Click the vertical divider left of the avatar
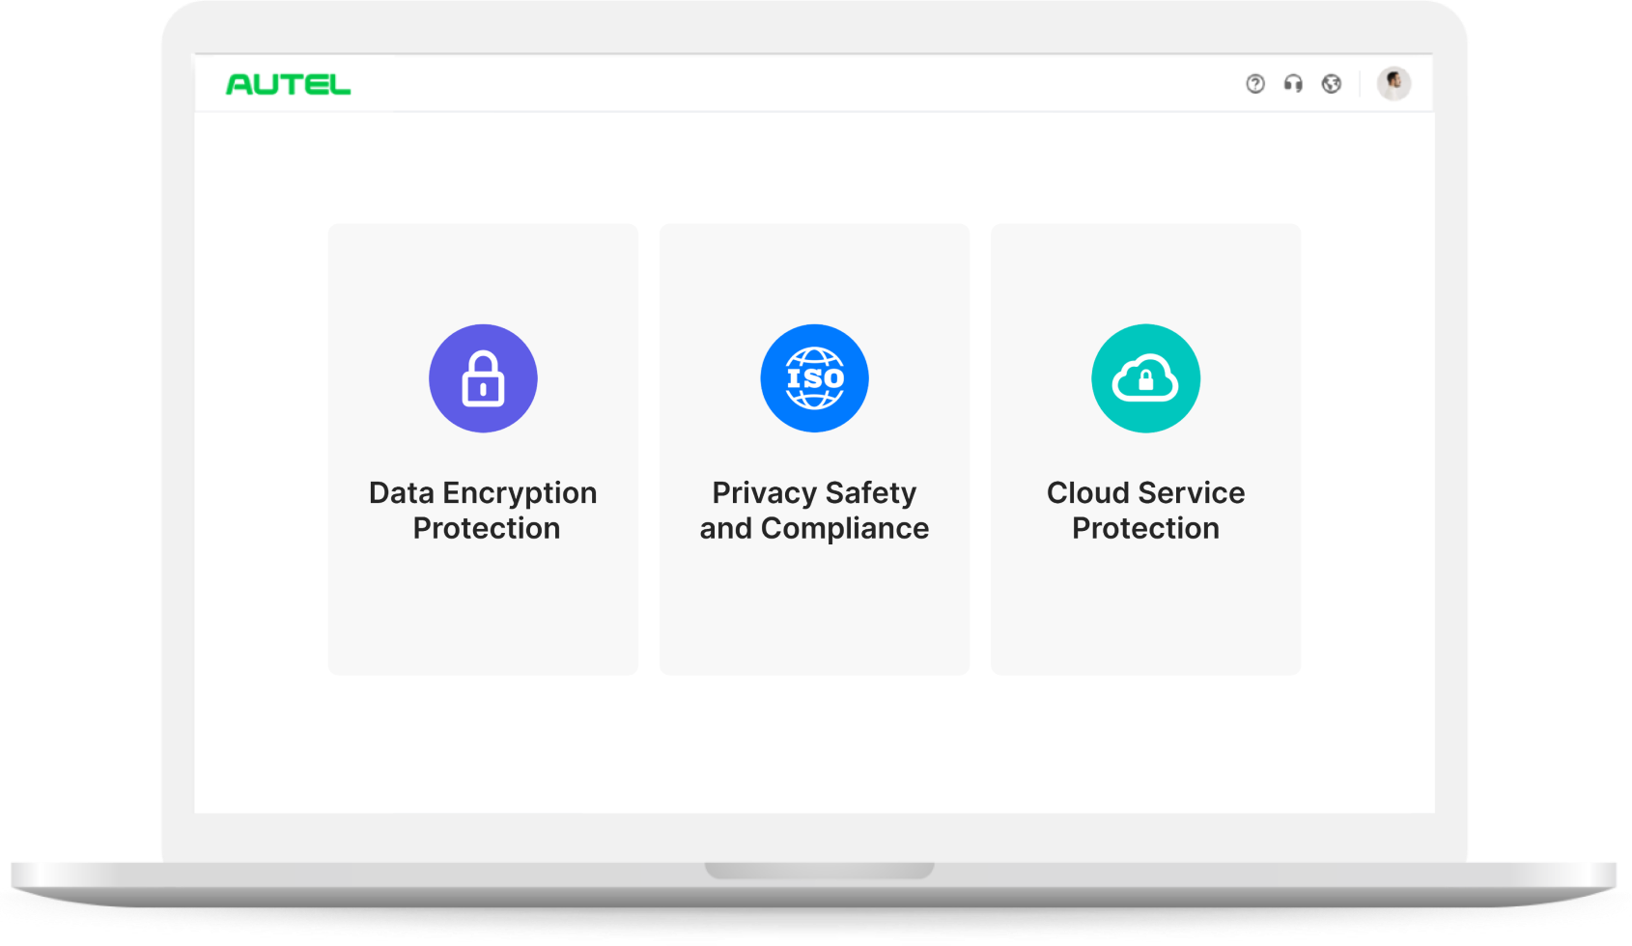Viewport: 1632px width, 946px height. 1361,84
